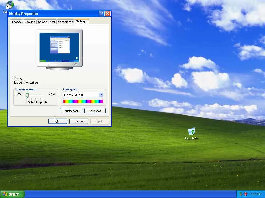This screenshot has height=198, width=265.
Task: Click the 'More' resolution label
Action: pos(51,94)
